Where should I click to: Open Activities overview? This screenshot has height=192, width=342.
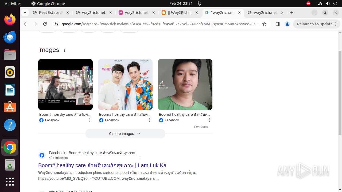tap(13, 3)
